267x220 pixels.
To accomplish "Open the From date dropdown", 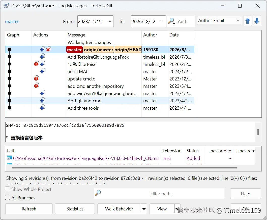I will (110, 21).
